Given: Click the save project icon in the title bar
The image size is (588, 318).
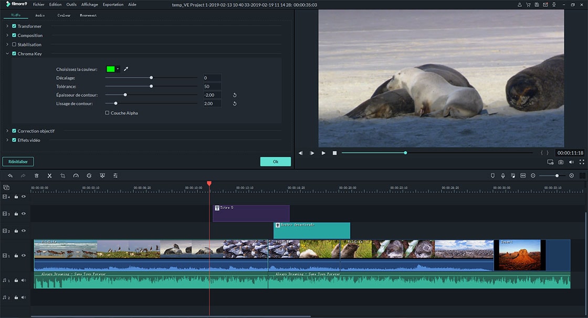Looking at the screenshot, I should coord(537,5).
